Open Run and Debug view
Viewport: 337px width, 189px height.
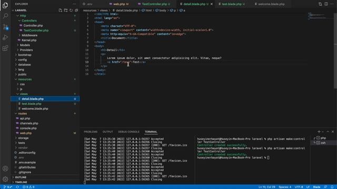pos(5,37)
